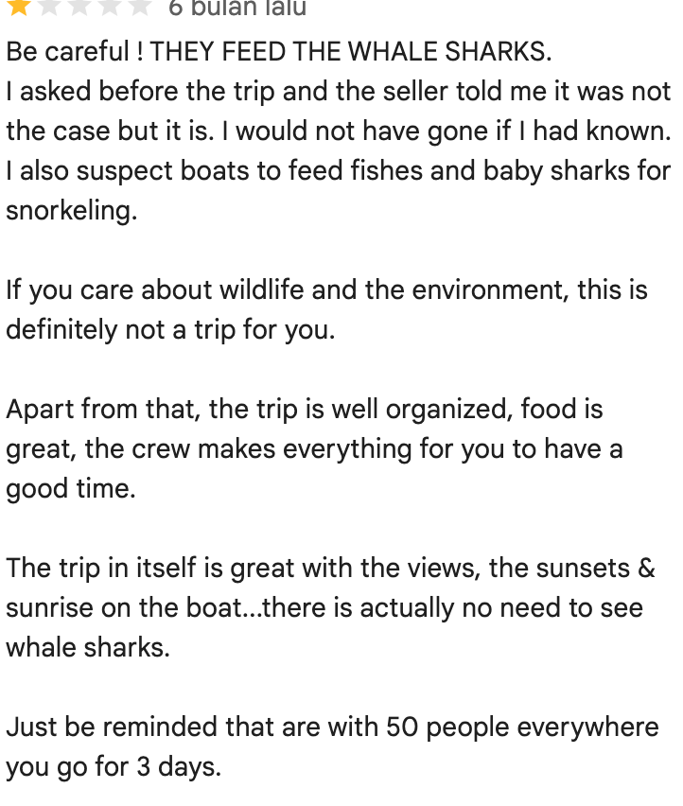The image size is (683, 806).
Task: Click the third gray rating star
Action: [79, 8]
